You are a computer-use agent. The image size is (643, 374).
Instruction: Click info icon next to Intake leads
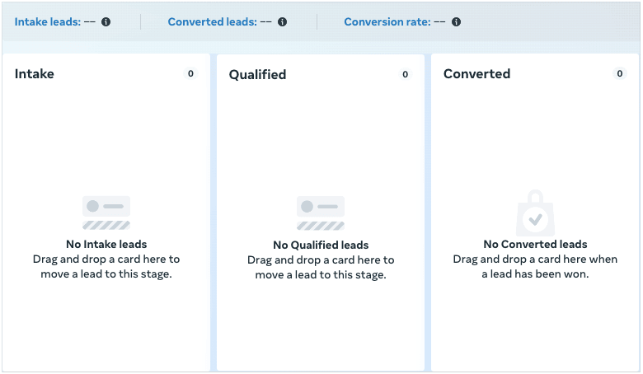point(106,22)
